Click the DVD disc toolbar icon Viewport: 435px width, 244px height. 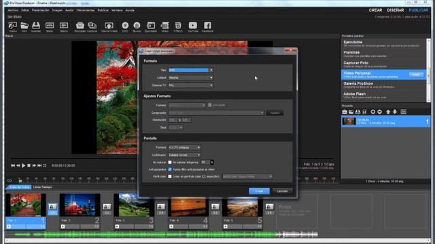point(125,26)
